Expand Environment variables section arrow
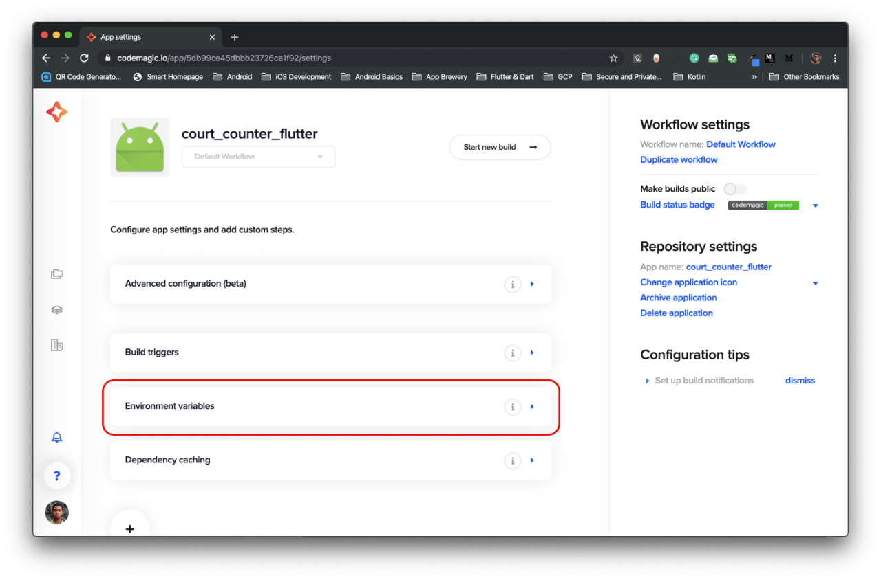Viewport: 881px width, 580px height. tap(532, 407)
